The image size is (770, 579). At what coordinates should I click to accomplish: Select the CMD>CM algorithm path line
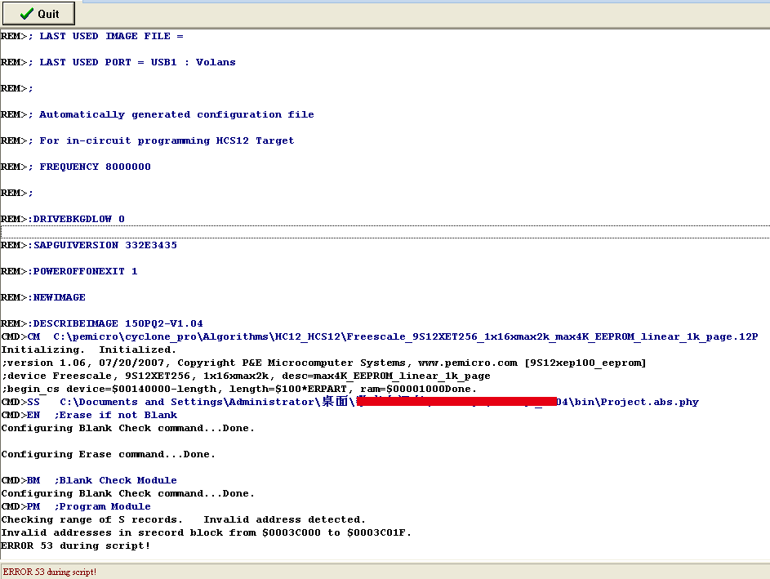[x=379, y=336]
